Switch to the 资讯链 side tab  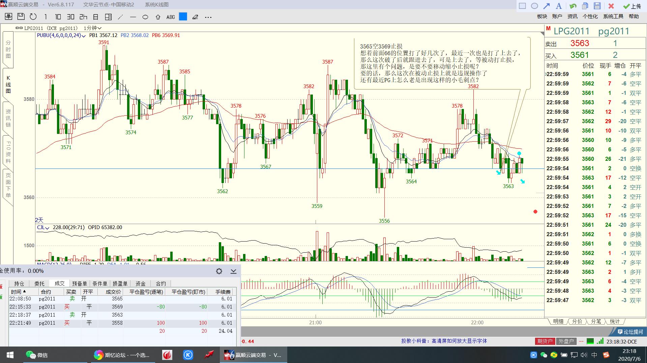pyautogui.click(x=8, y=118)
